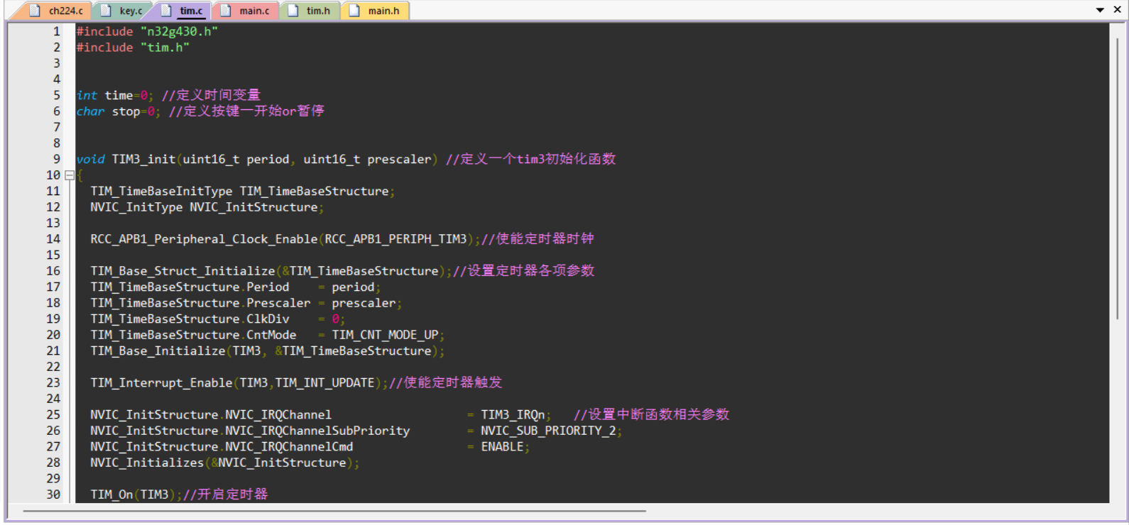
Task: Select the key.c tab label
Action: pos(131,11)
